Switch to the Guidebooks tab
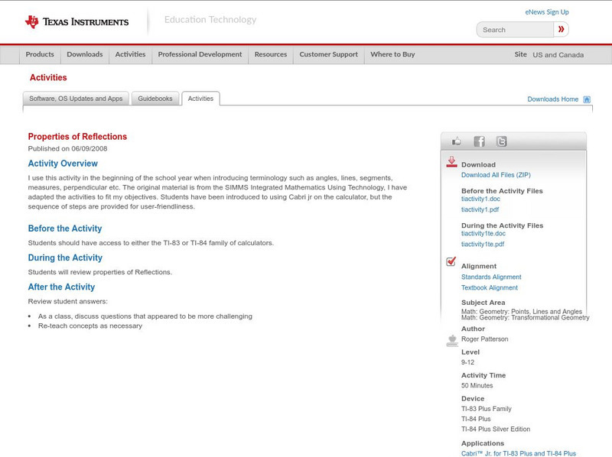Image resolution: width=612 pixels, height=457 pixels. (x=155, y=99)
